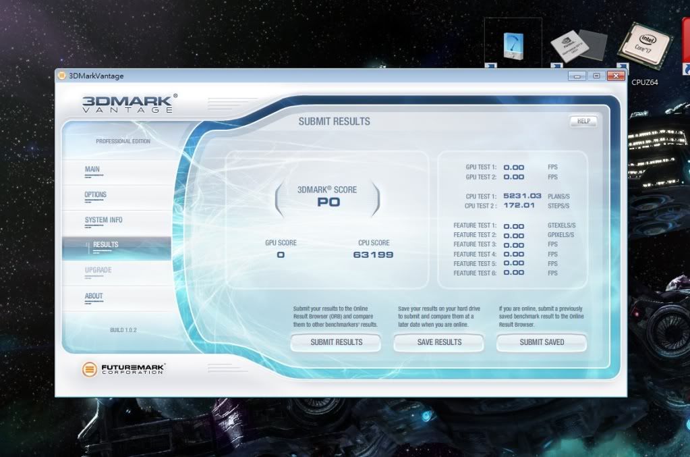This screenshot has width=690, height=457.
Task: Click the GPU score value 0
Action: [281, 255]
